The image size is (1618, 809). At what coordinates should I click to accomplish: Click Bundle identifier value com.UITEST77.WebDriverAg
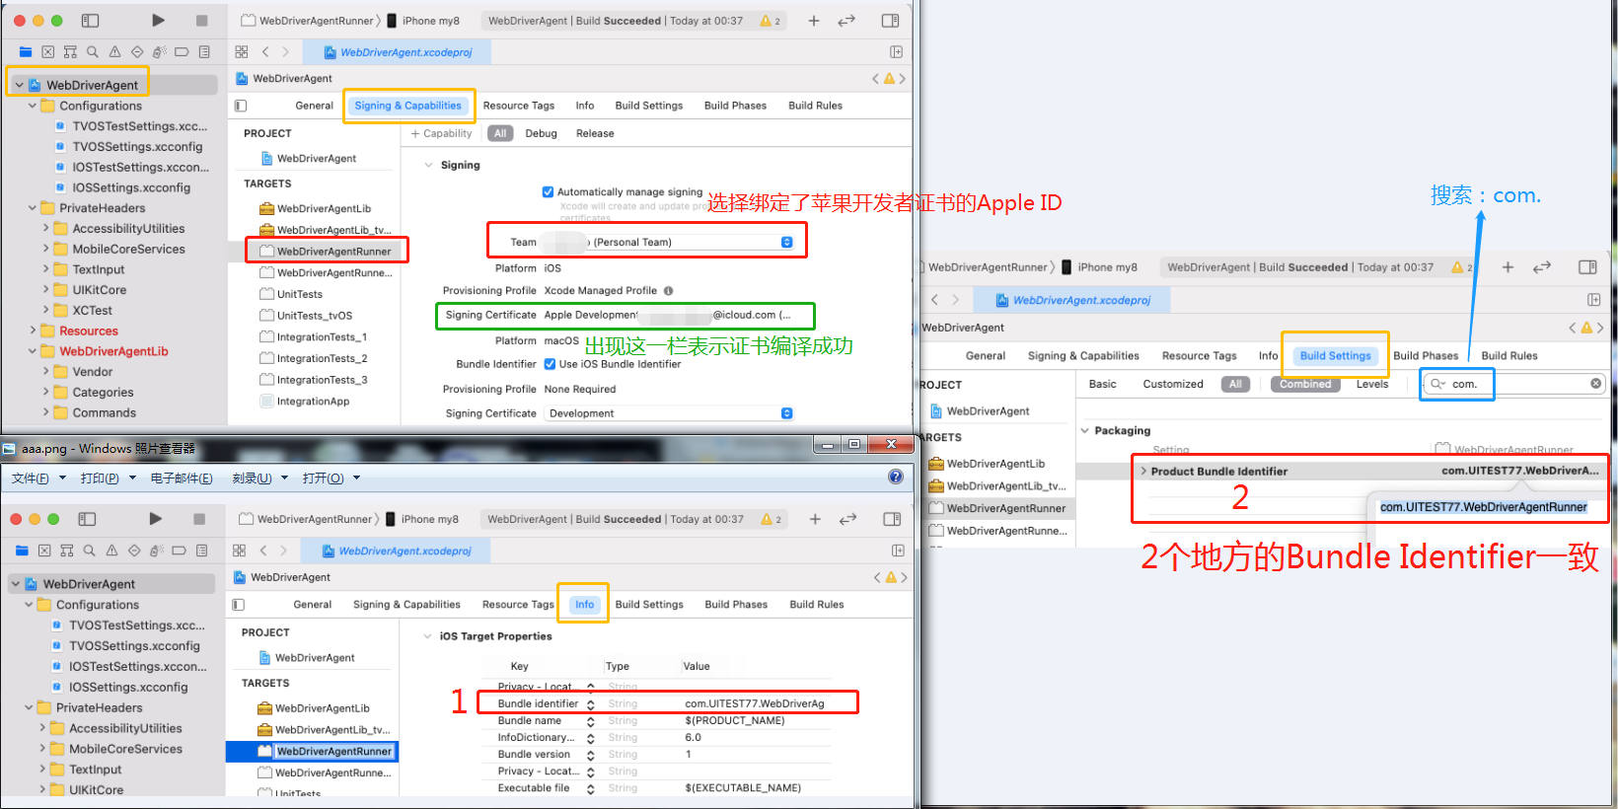755,703
